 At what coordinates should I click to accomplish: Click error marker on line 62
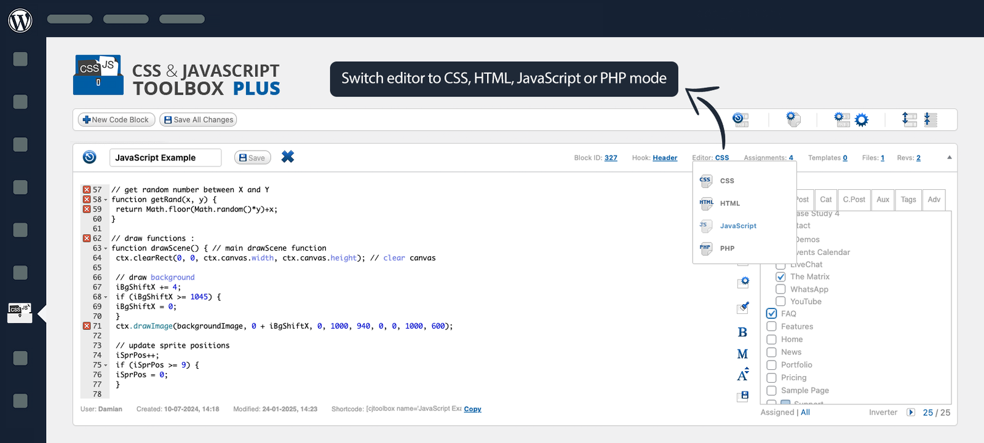pos(87,238)
